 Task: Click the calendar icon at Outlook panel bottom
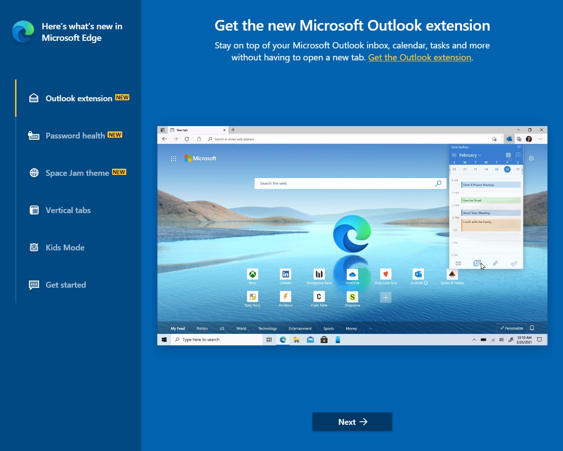tap(477, 263)
